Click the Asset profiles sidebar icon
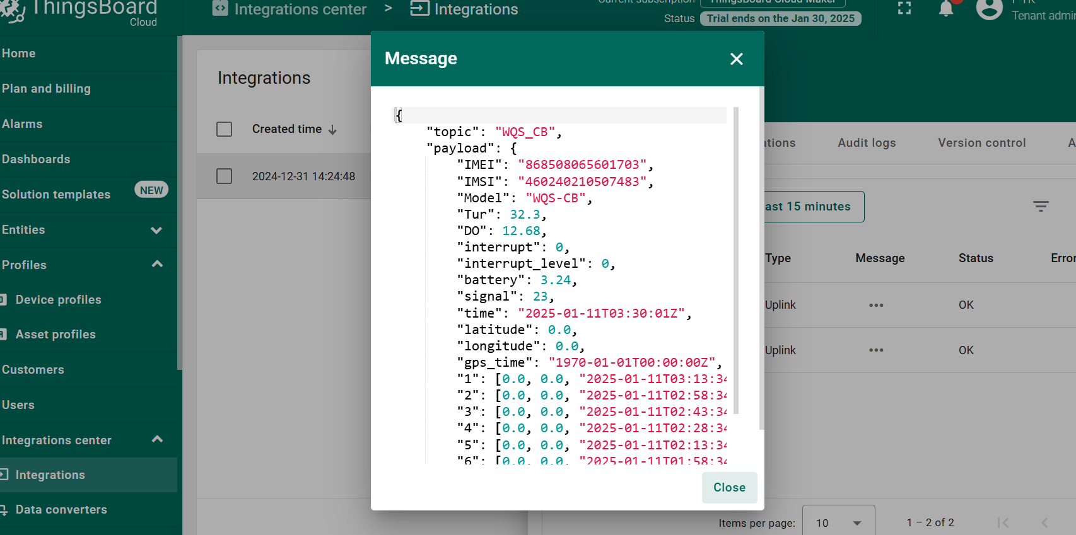Image resolution: width=1076 pixels, height=535 pixels. pyautogui.click(x=3, y=335)
